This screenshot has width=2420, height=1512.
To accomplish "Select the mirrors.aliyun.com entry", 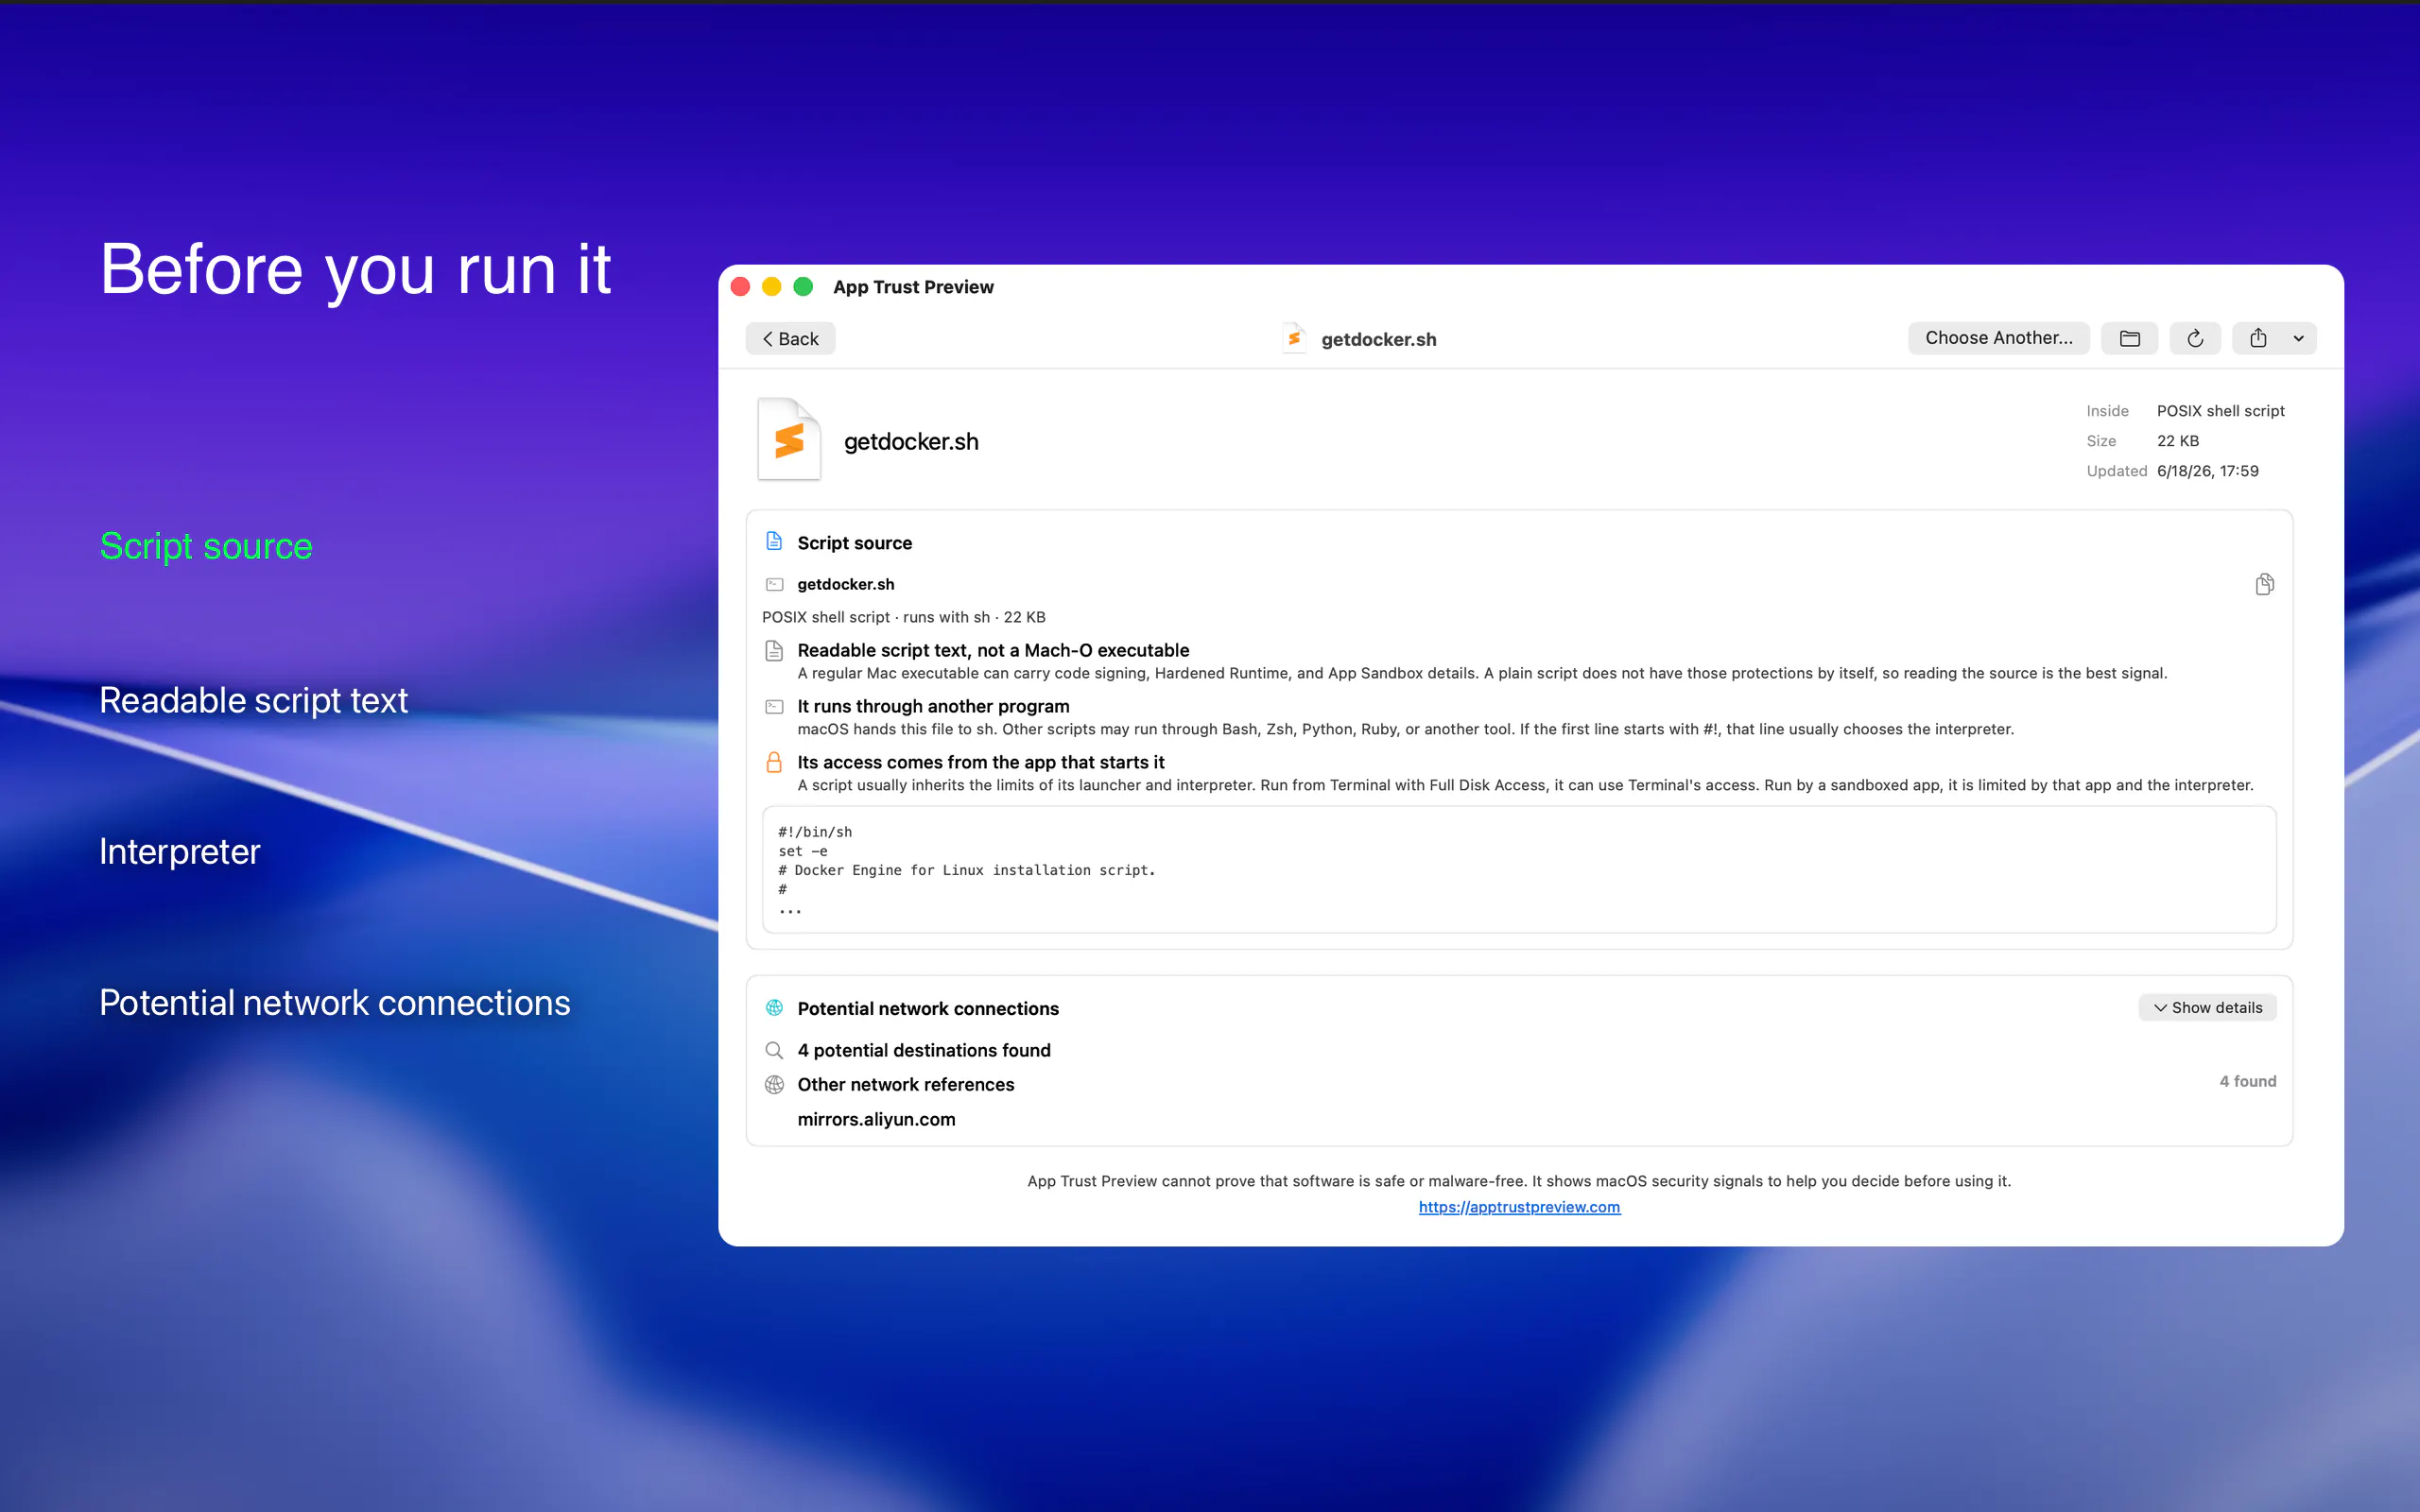I will click(876, 1119).
